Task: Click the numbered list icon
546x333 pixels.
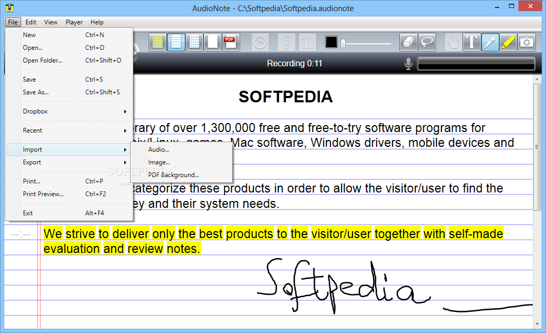Action: click(308, 42)
